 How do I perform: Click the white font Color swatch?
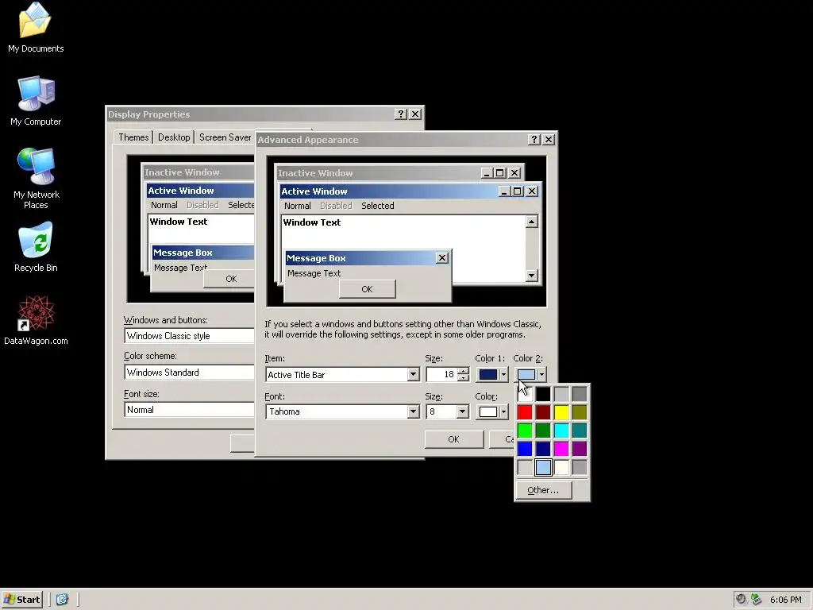point(488,412)
